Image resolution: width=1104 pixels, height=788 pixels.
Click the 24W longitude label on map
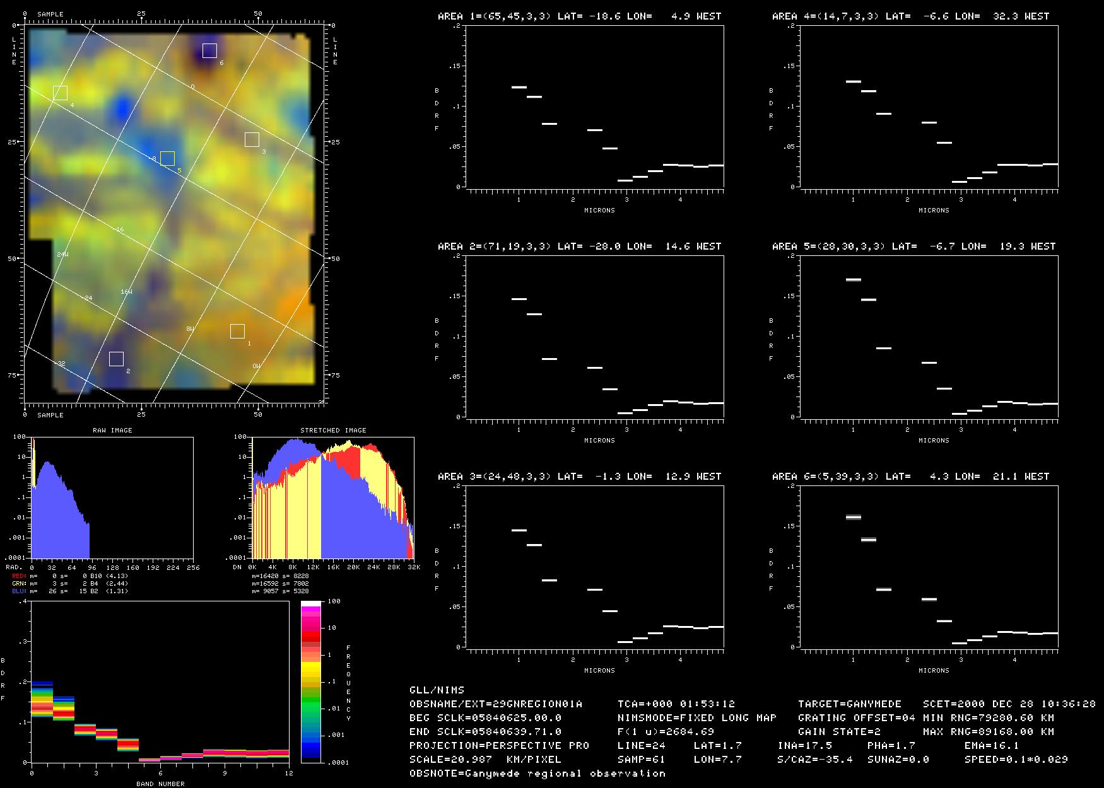click(62, 254)
